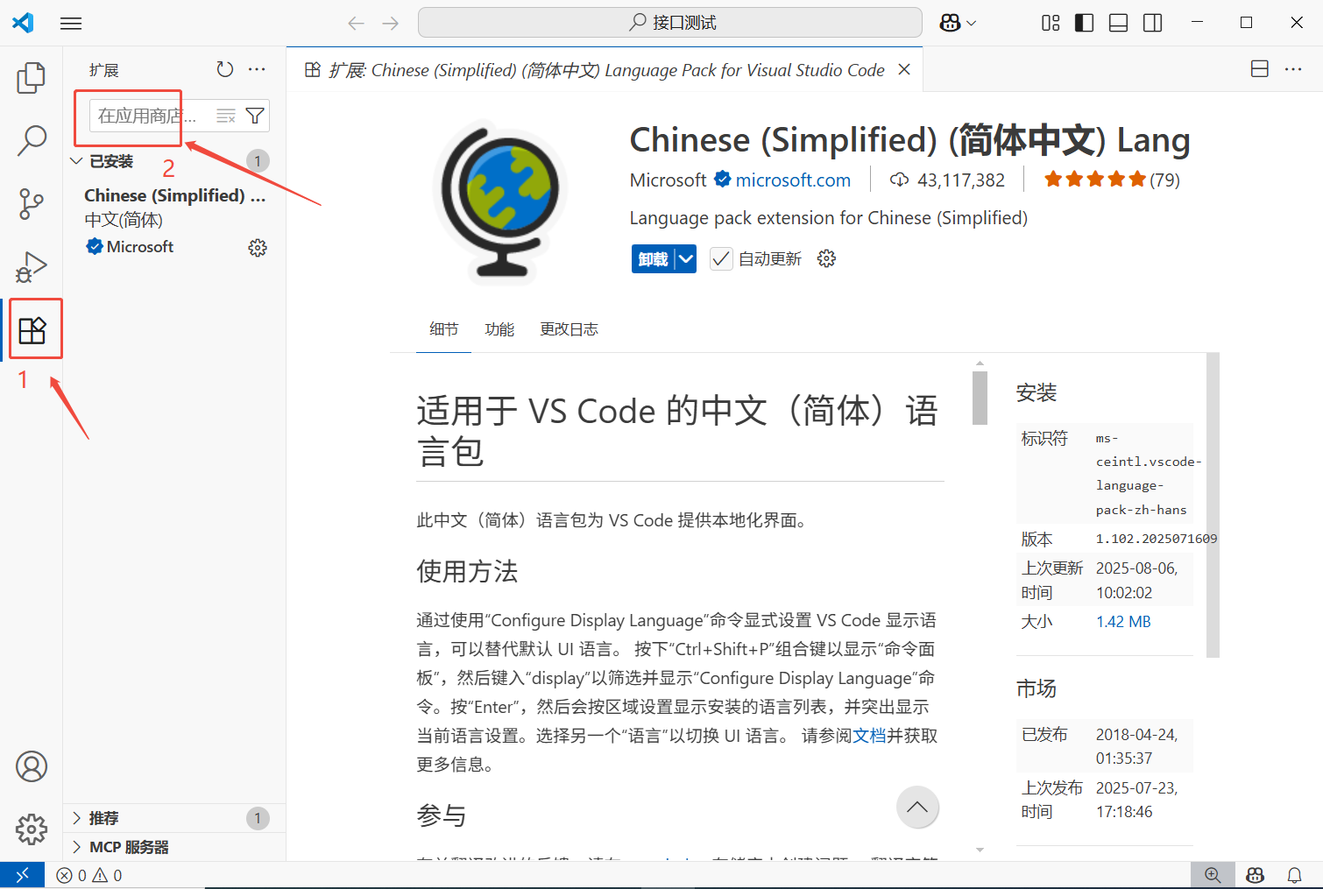Open the command center search 接口测试
1323x889 pixels.
(x=670, y=23)
